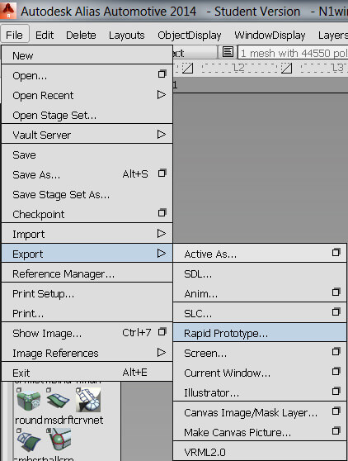348x461 pixels.
Task: Click the Layouts menu item
Action: click(x=126, y=36)
